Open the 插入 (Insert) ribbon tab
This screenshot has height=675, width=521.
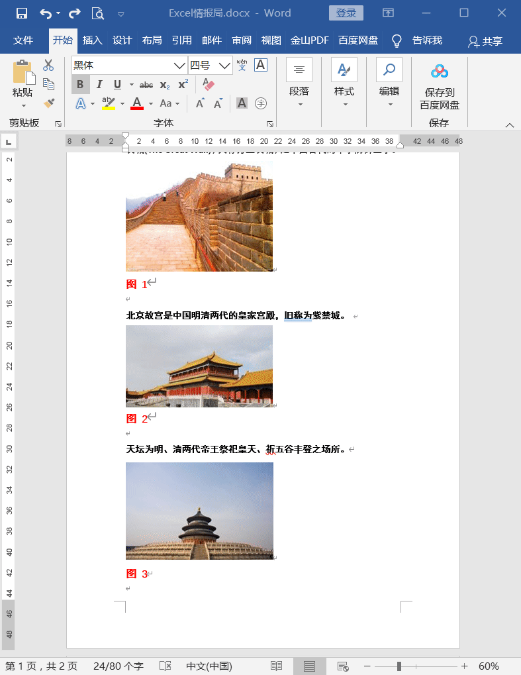coord(92,40)
